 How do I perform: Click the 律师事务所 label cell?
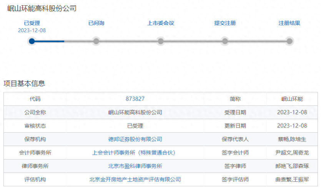35,166
